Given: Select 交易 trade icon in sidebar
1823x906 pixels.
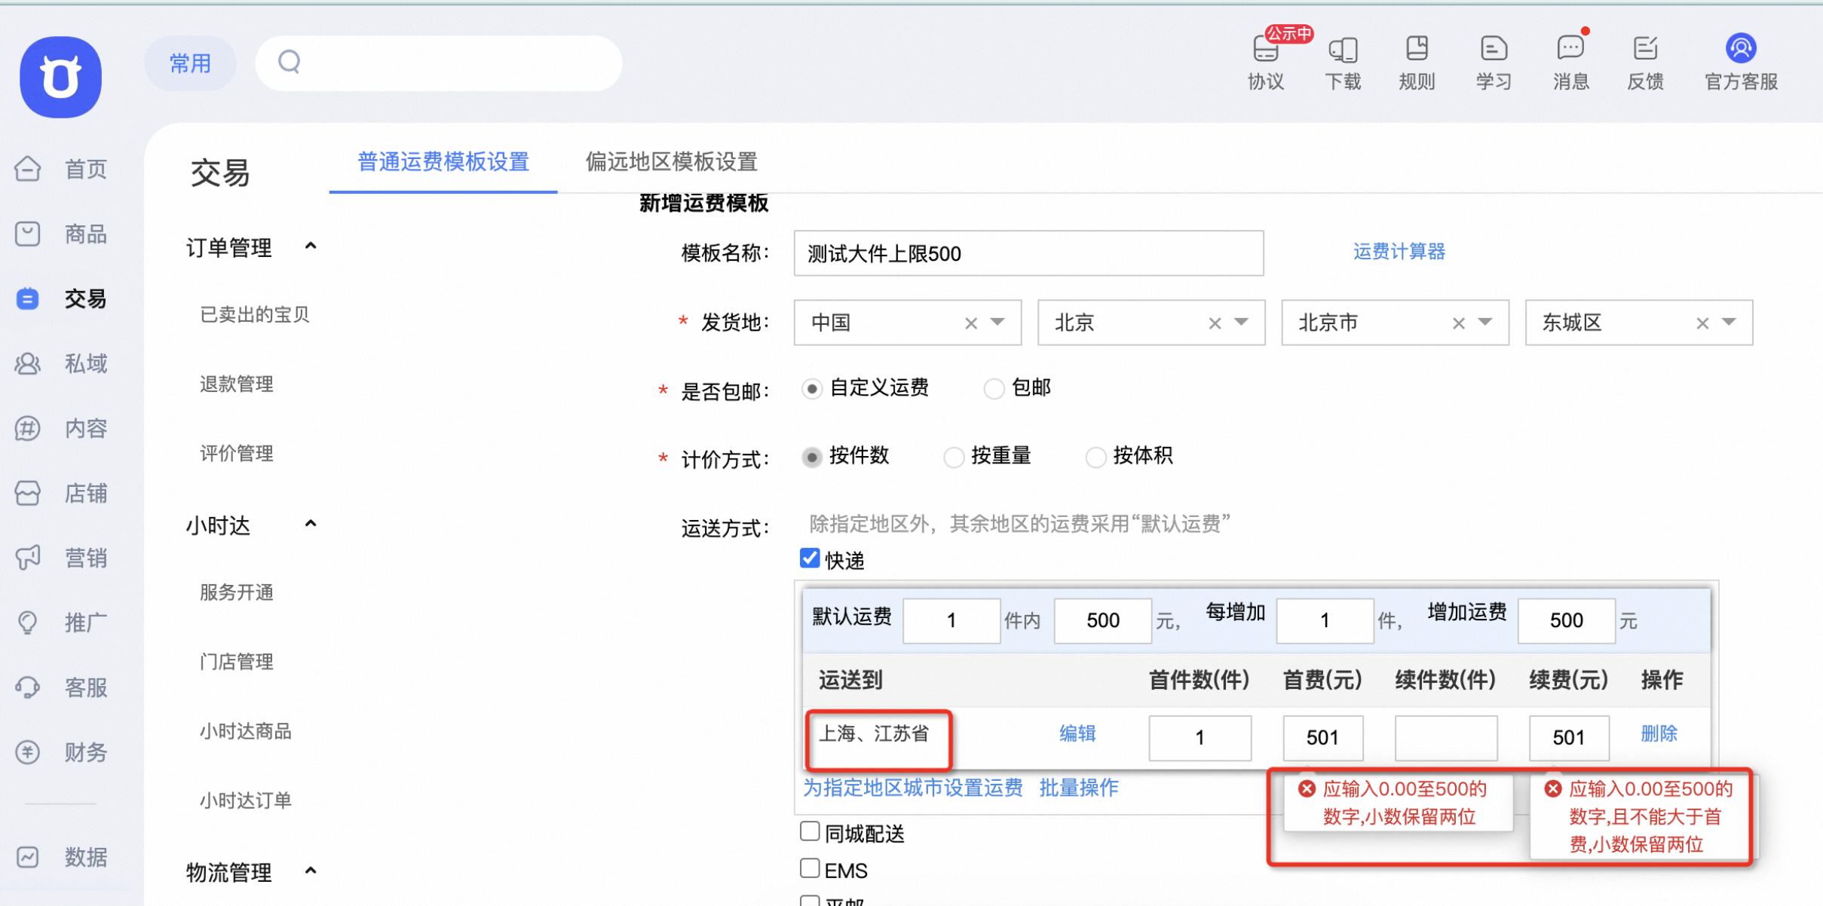Looking at the screenshot, I should [x=28, y=298].
